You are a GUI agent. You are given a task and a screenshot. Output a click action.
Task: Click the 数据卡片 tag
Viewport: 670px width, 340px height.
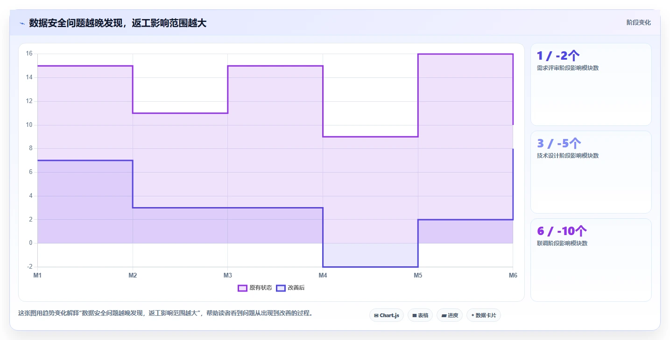pos(484,315)
